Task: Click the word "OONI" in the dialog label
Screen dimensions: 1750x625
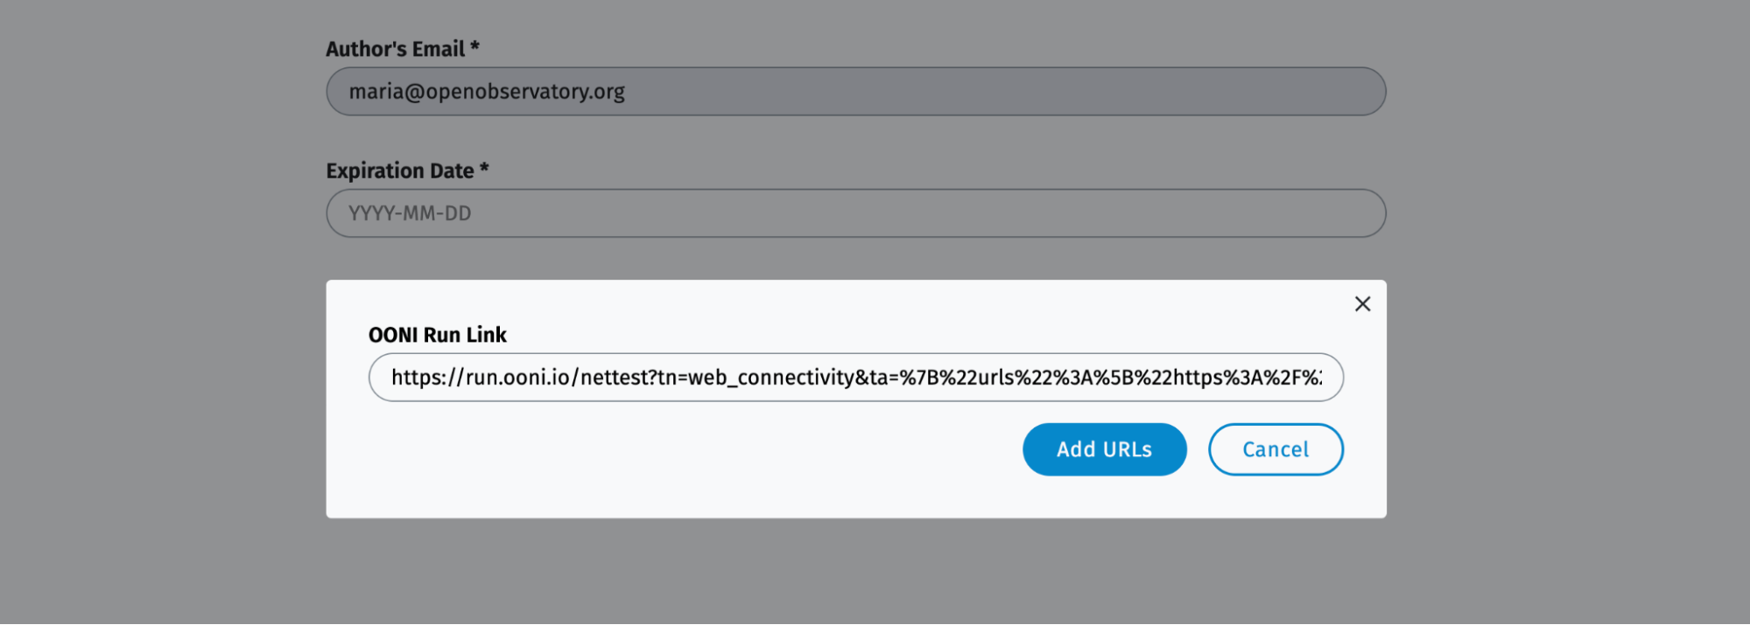Action: 393,335
